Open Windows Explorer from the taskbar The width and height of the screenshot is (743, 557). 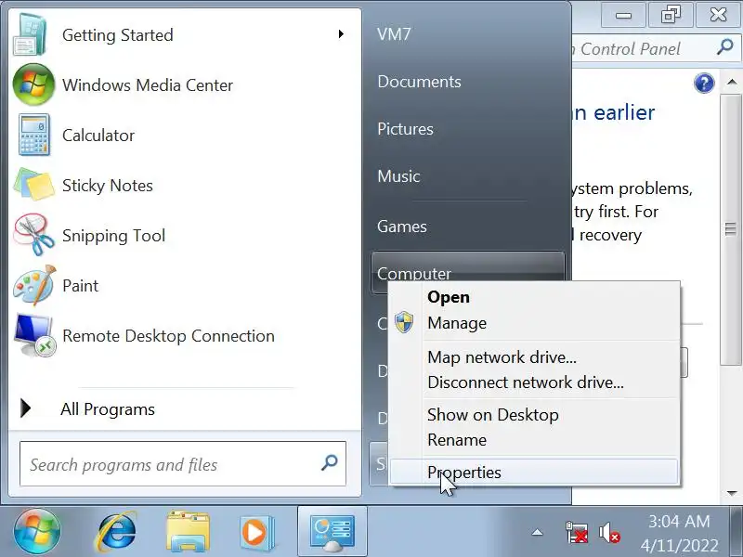point(189,531)
